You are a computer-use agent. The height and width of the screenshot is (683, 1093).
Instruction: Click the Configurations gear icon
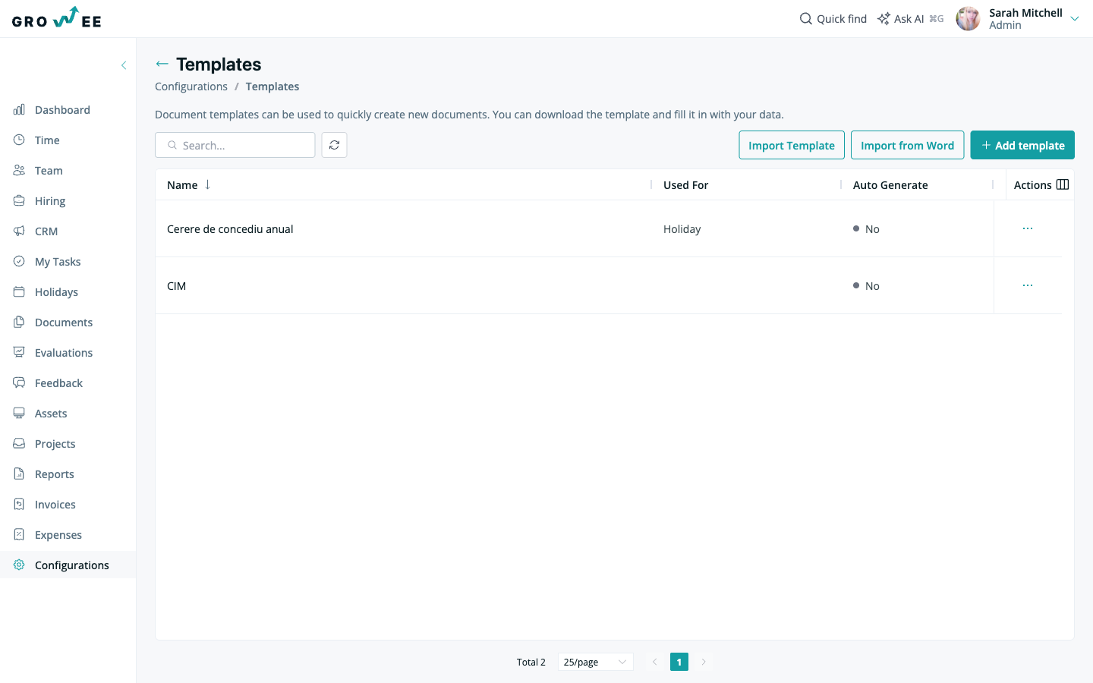pyautogui.click(x=19, y=565)
